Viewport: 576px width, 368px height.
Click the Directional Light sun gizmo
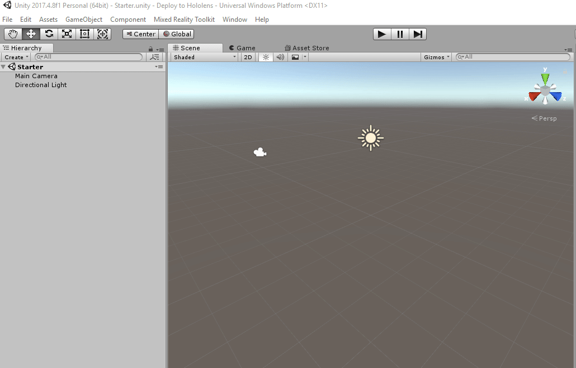(370, 138)
